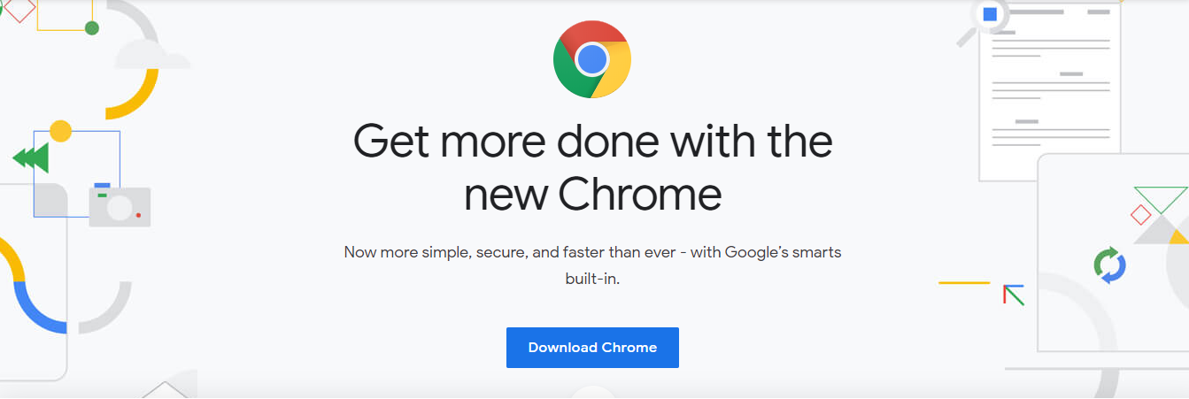Click the yellow circle on blue square corner
Viewport: 1189px width, 399px height.
(x=60, y=131)
